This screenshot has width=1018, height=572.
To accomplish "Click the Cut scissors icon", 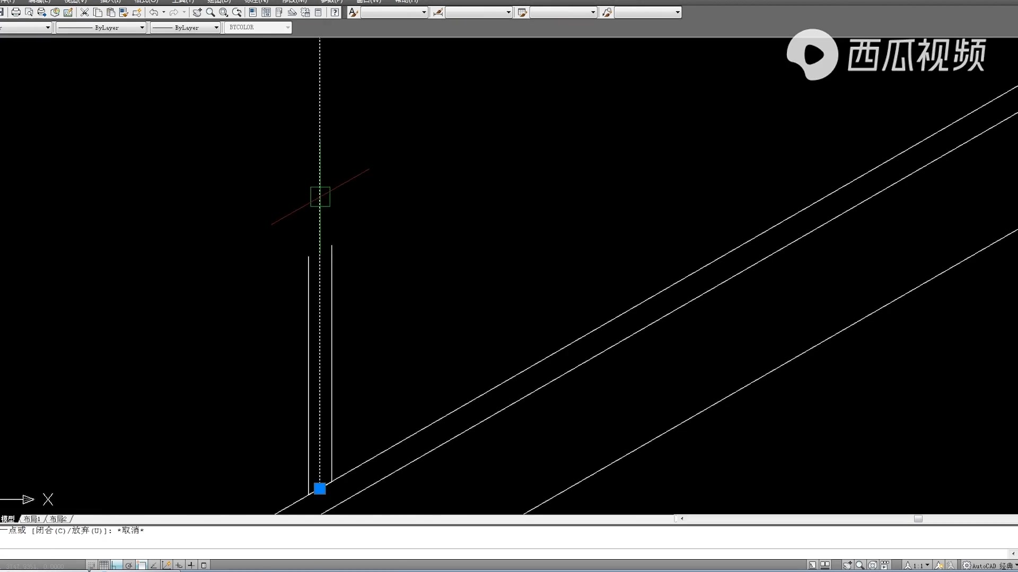I will 84,12.
